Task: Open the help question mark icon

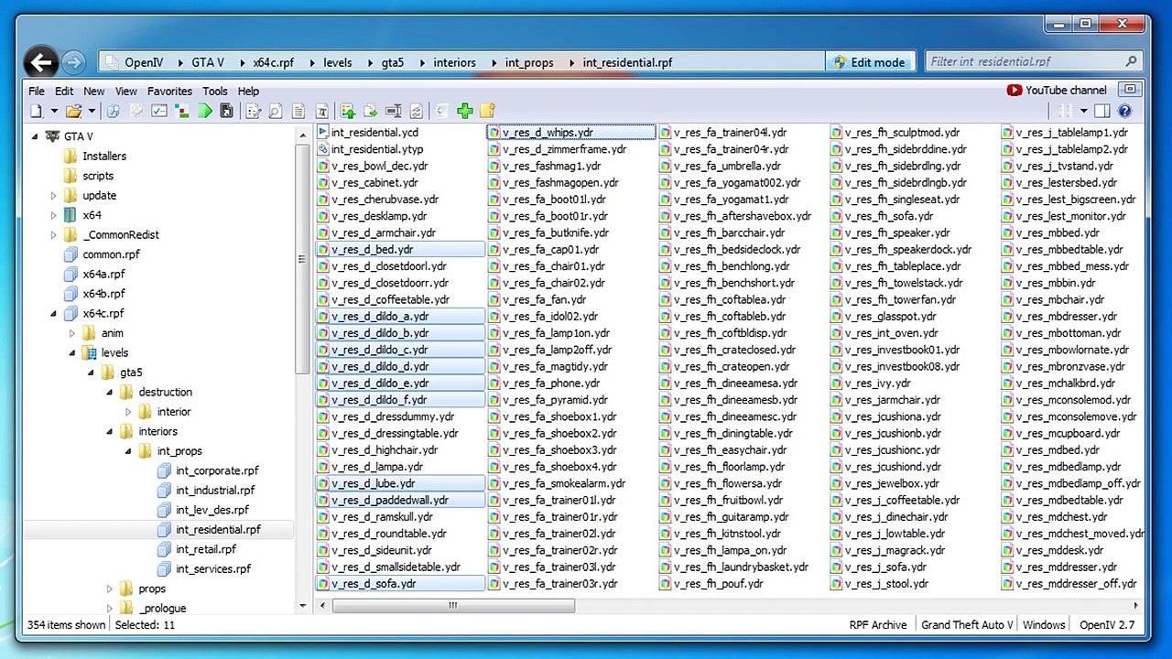Action: coord(1124,111)
